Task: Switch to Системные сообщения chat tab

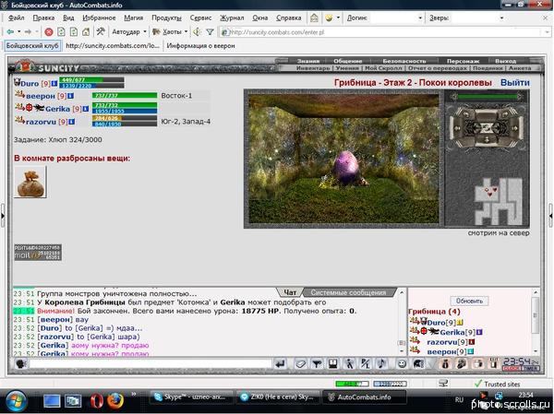Action: 348,292
